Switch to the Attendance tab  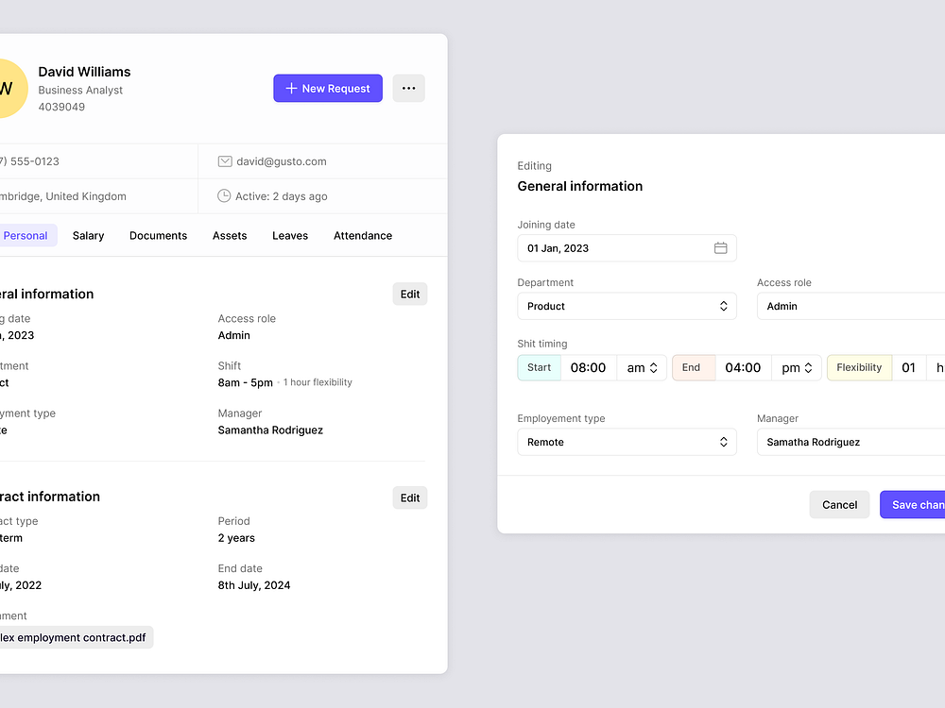pos(363,235)
